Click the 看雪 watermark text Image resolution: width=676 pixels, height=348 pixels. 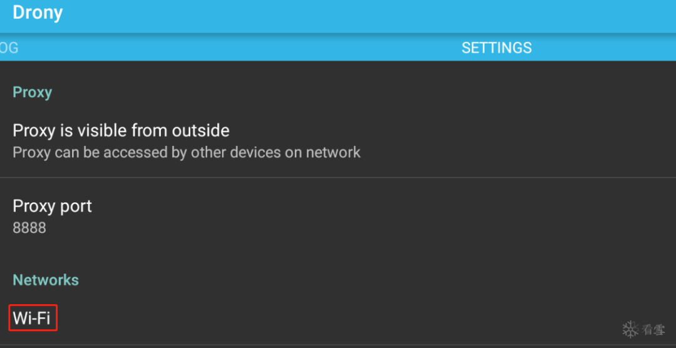[653, 330]
